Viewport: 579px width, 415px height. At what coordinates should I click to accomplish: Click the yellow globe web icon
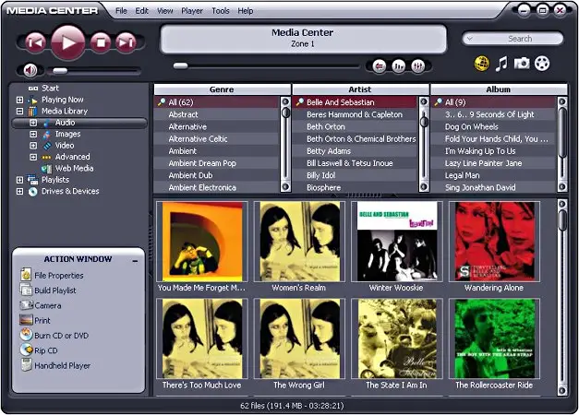(480, 64)
